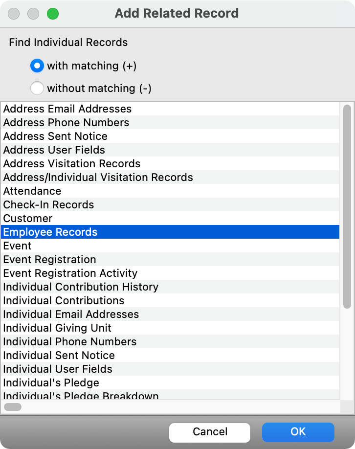Select Individual Contribution History row
Image resolution: width=355 pixels, height=449 pixels.
[x=81, y=287]
